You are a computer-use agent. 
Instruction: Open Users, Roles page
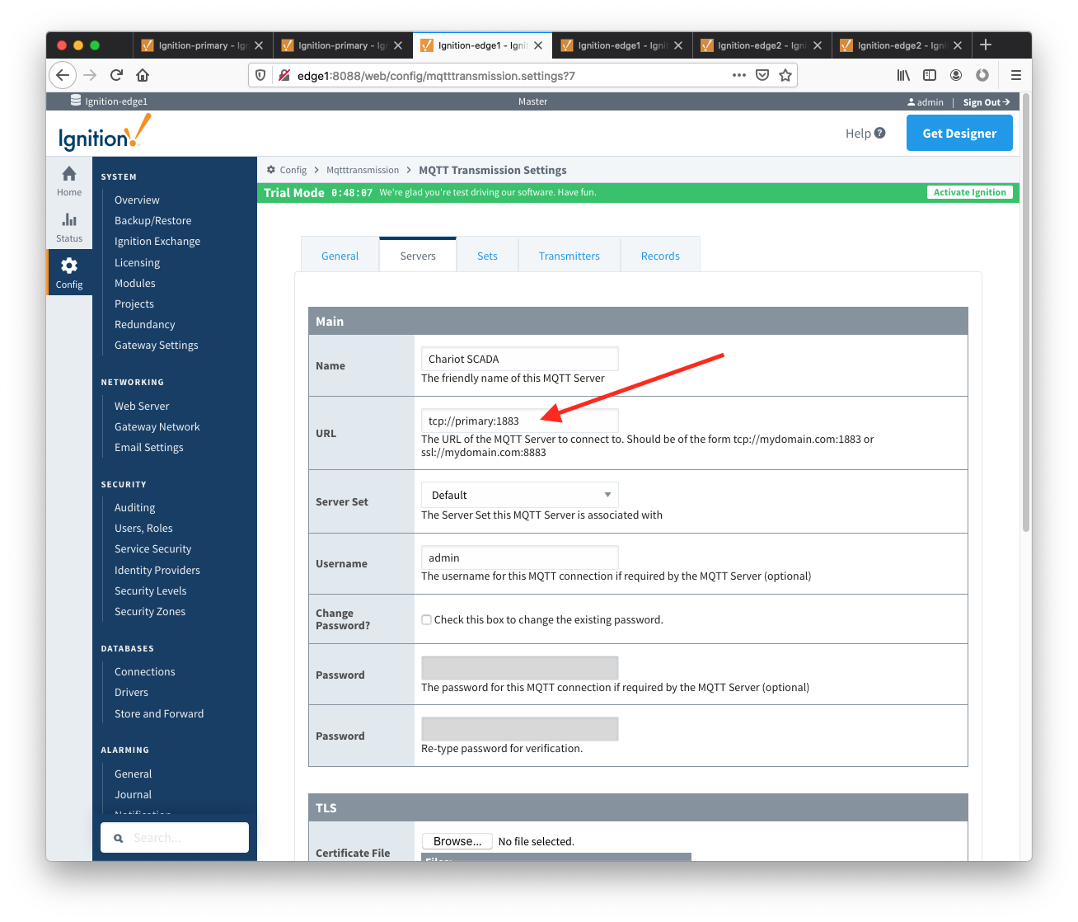pos(144,528)
